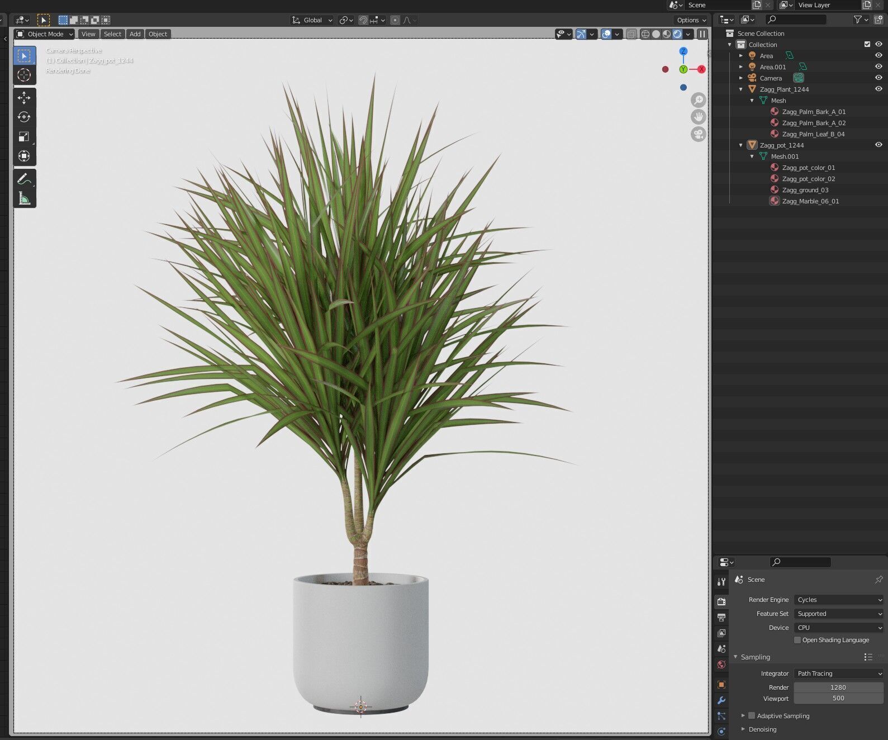The width and height of the screenshot is (888, 740).
Task: Open the World properties tab
Action: pyautogui.click(x=721, y=665)
